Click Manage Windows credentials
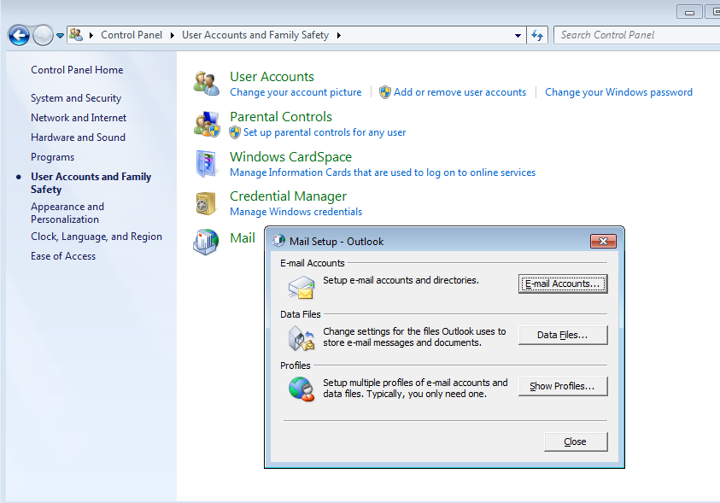 click(x=296, y=212)
